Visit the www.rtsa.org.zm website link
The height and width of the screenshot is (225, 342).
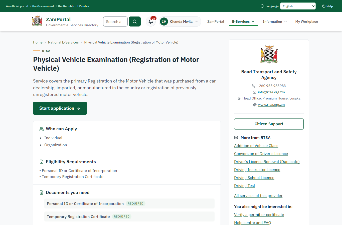click(271, 105)
